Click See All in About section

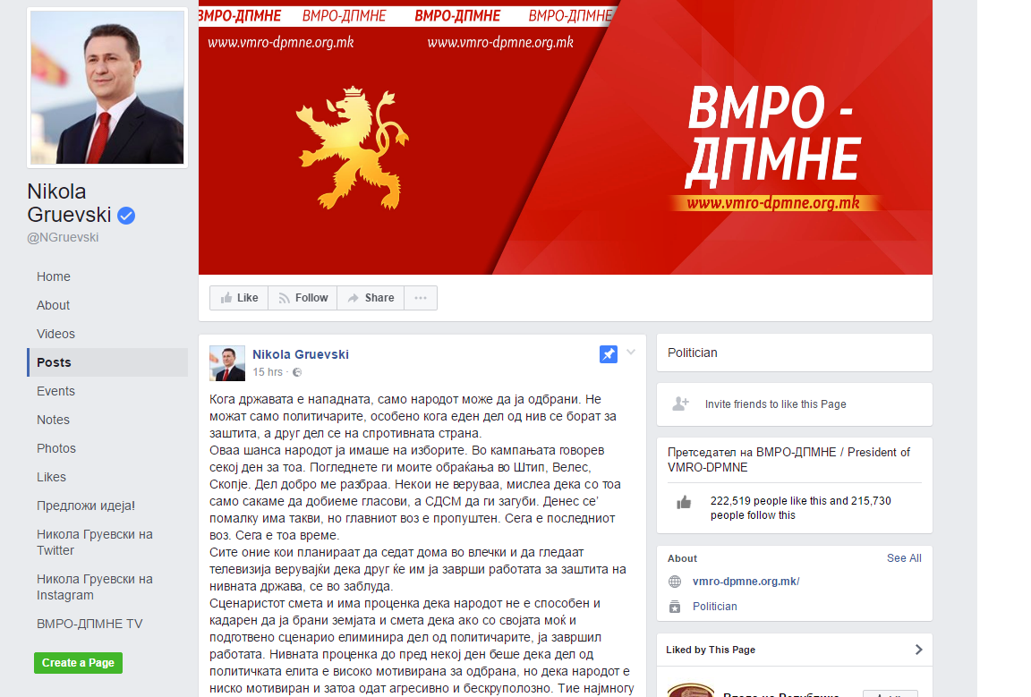click(x=904, y=558)
